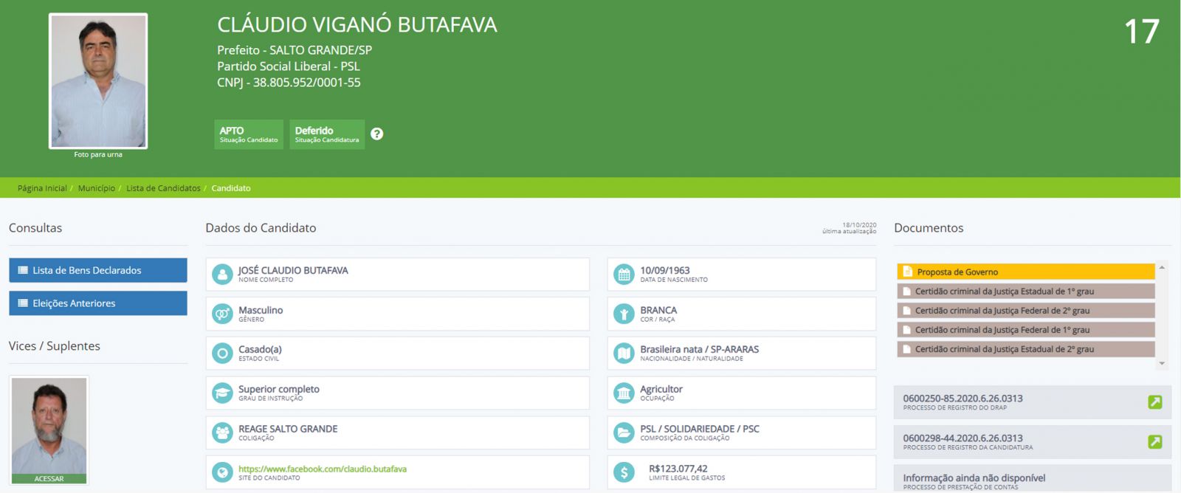
Task: Navigate to Lista de Candidatos breadcrumb
Action: pyautogui.click(x=163, y=188)
